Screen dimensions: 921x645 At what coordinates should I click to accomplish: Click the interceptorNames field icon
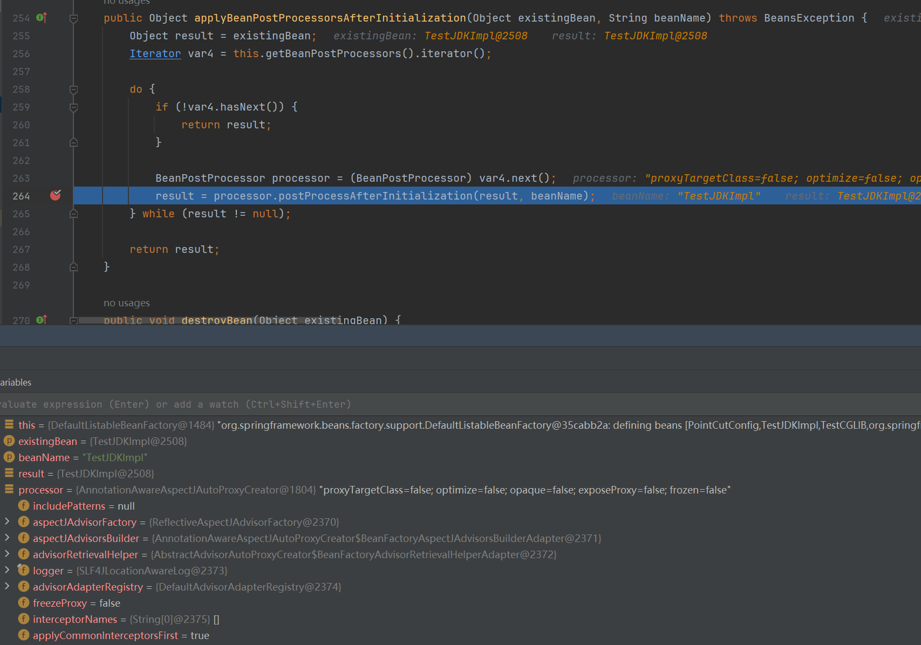coord(24,619)
